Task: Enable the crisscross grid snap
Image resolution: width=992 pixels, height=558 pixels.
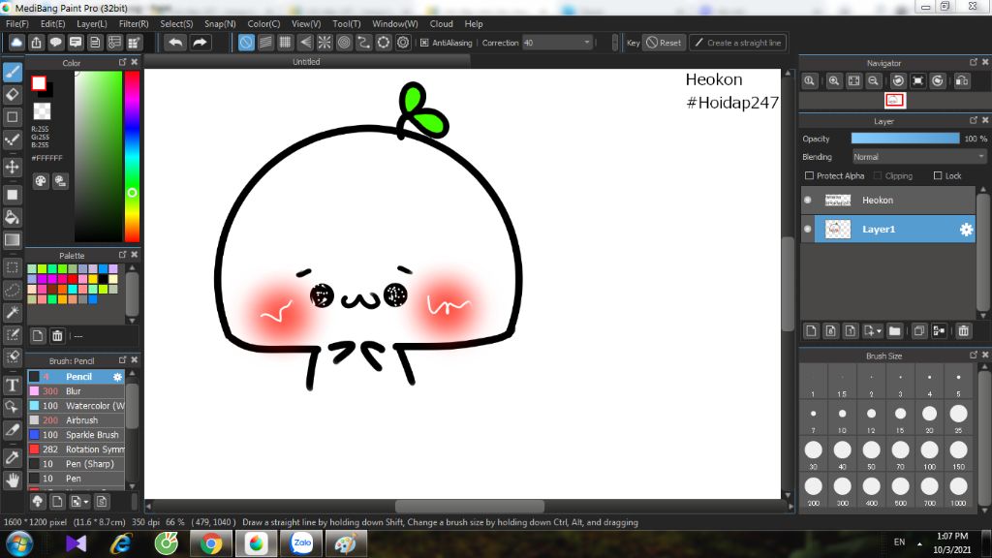Action: [x=286, y=43]
